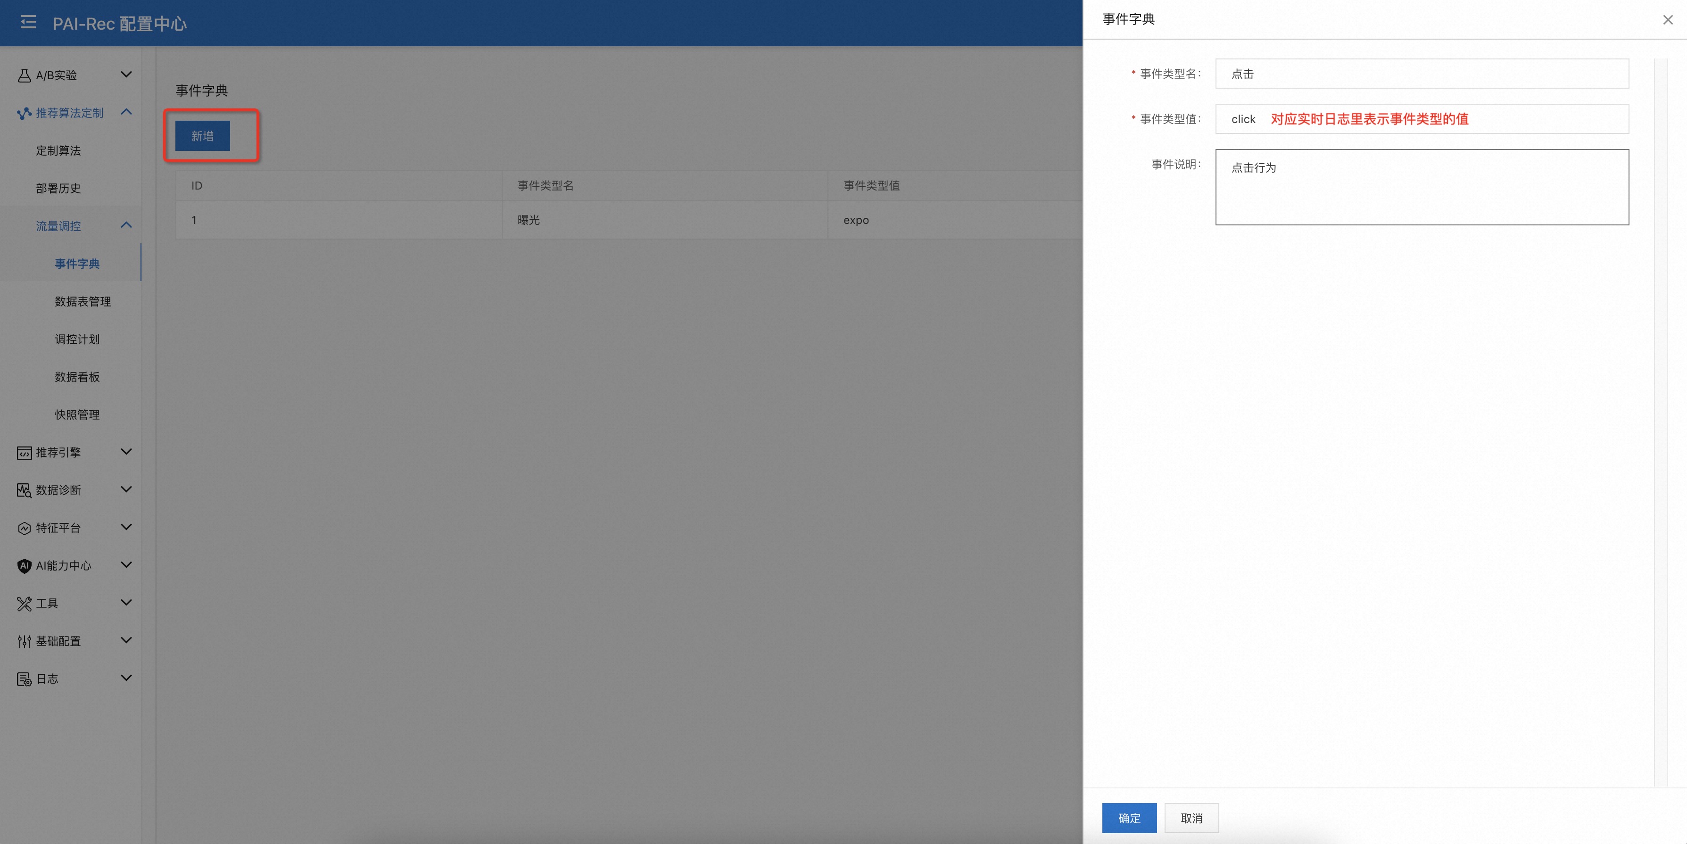
Task: Click the 工具 wrench icon
Action: [x=24, y=604]
